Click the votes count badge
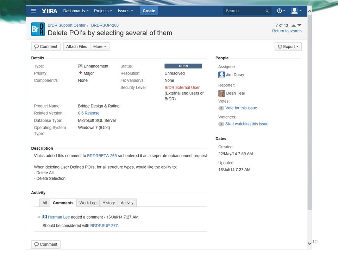Image resolution: width=338 pixels, height=253 pixels. (221, 108)
